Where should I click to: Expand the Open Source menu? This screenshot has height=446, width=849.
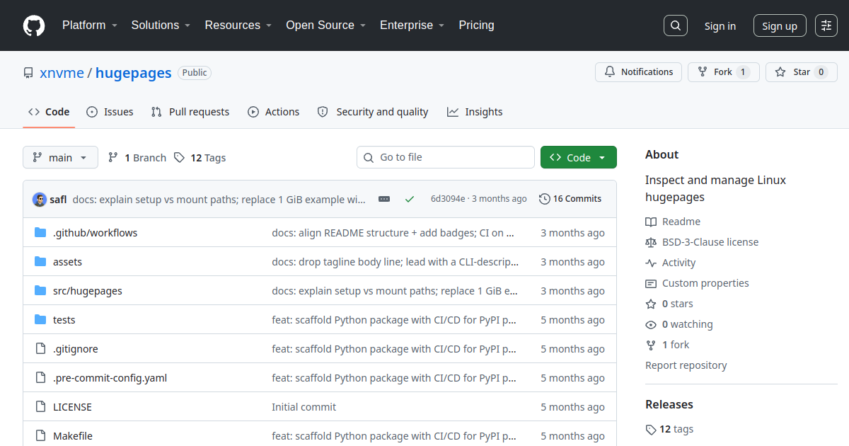click(325, 25)
